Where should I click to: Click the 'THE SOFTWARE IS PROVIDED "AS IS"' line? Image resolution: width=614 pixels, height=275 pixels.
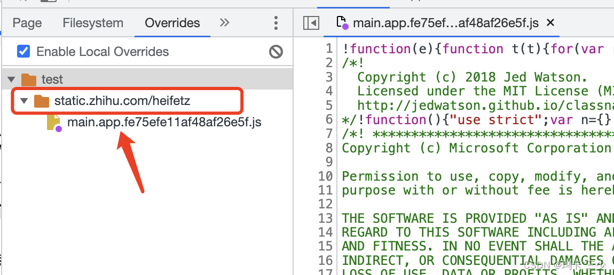(477, 219)
